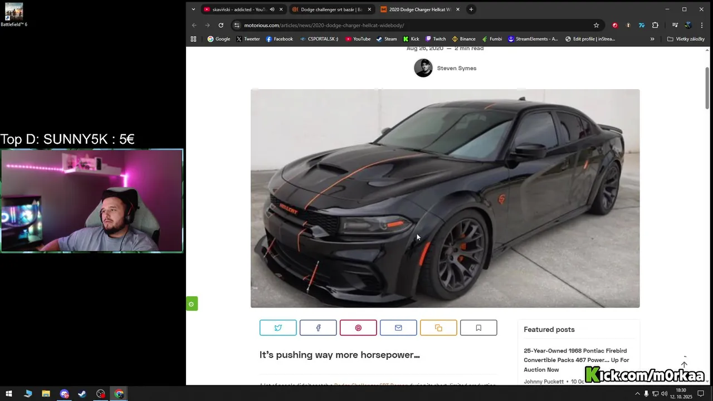Open the Google bookmark
The width and height of the screenshot is (713, 401).
pos(219,39)
